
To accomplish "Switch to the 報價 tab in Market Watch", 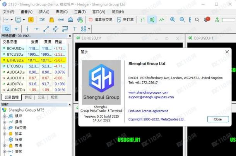I will tap(54, 97).
